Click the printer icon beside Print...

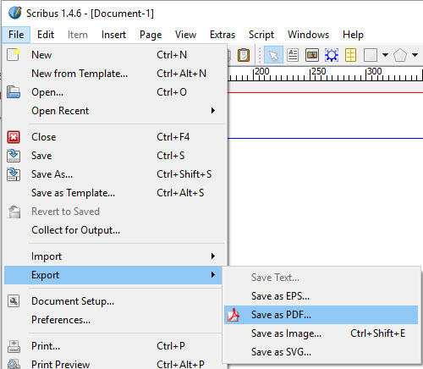pos(14,346)
